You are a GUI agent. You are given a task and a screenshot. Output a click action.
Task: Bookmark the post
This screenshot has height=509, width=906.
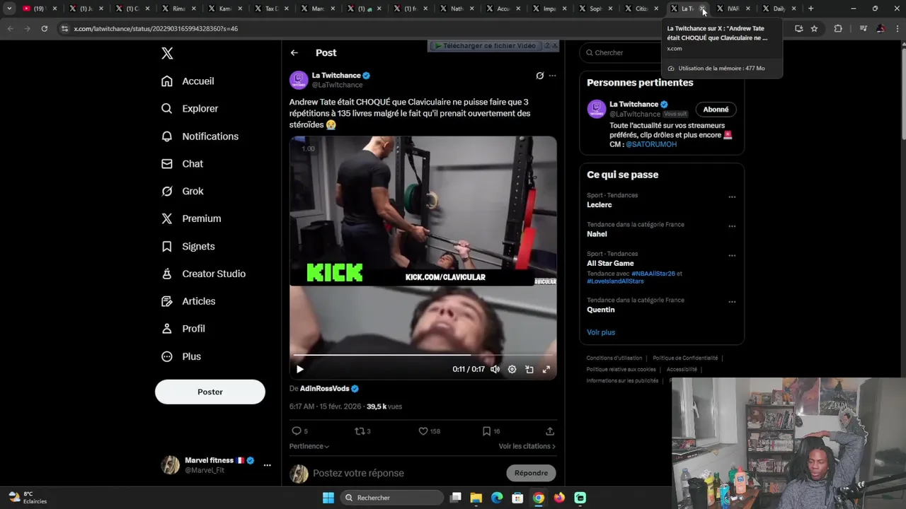click(486, 431)
